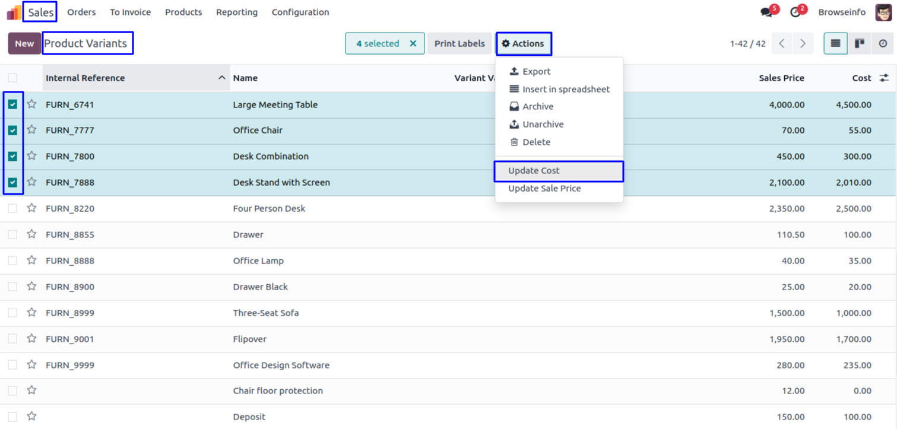
Task: Clear selection with the X icon
Action: coord(413,43)
